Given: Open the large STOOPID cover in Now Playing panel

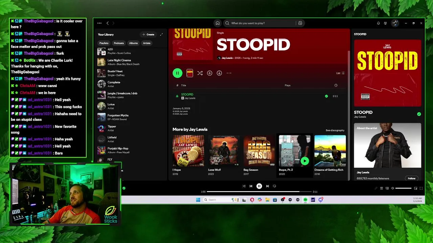Looking at the screenshot, I should 388,73.
